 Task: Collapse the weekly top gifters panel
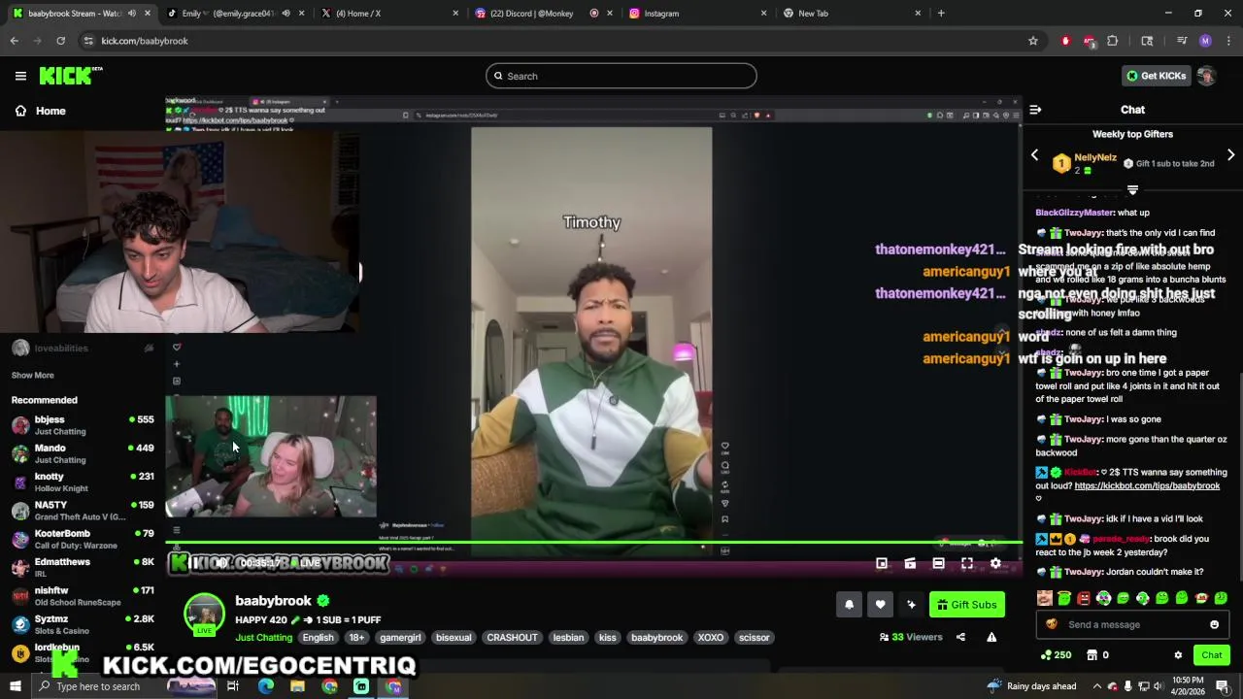(x=1132, y=189)
